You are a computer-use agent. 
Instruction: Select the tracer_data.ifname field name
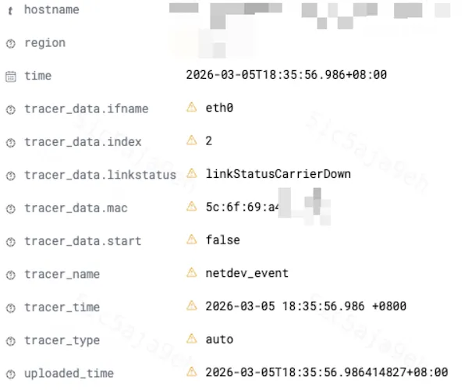[x=87, y=109]
